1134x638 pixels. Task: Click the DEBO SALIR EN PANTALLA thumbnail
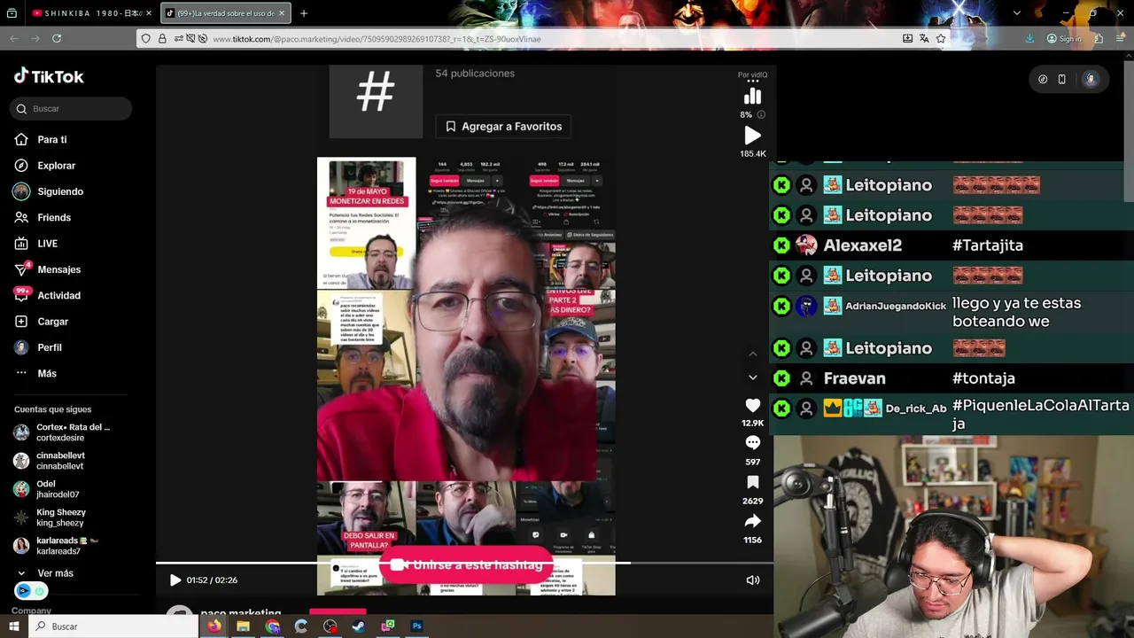pyautogui.click(x=367, y=518)
